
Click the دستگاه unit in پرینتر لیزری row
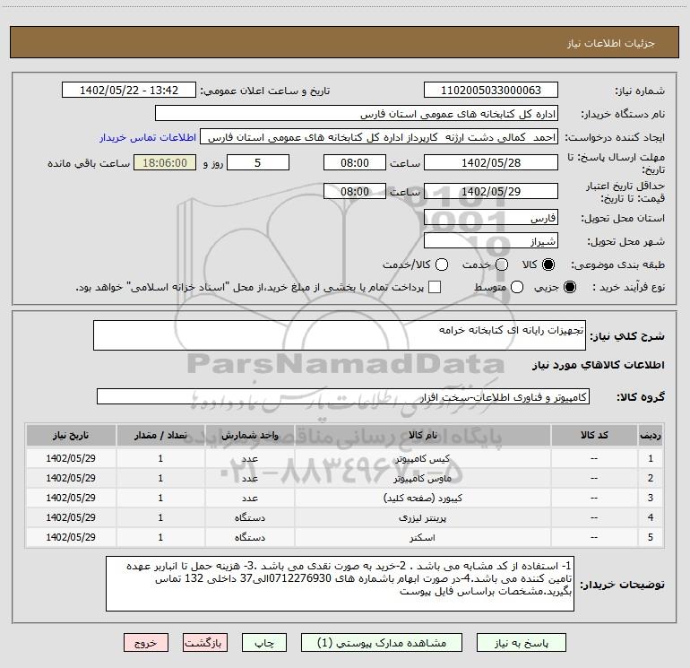(x=249, y=518)
